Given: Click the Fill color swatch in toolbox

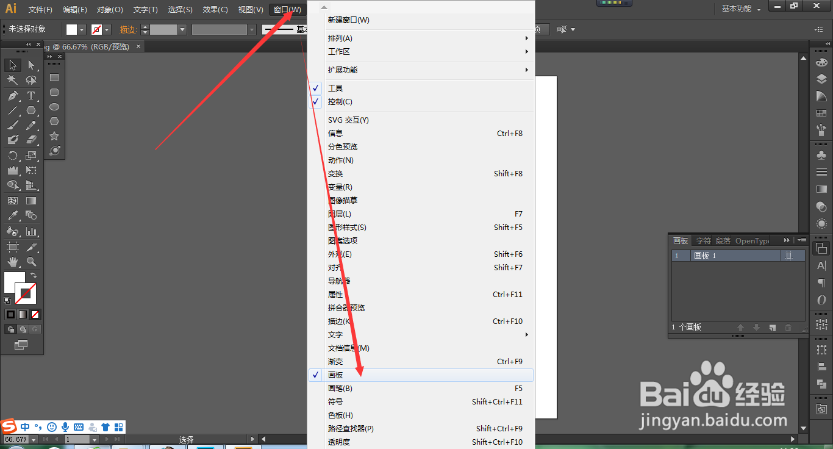Looking at the screenshot, I should click(x=15, y=282).
